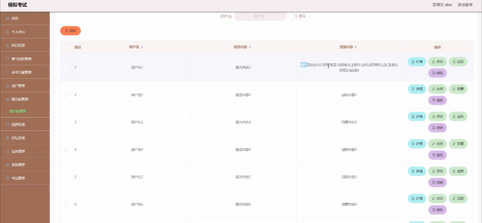This screenshot has height=223, width=482.
Task: Click 退出登录 to log out
Action: (465, 5)
